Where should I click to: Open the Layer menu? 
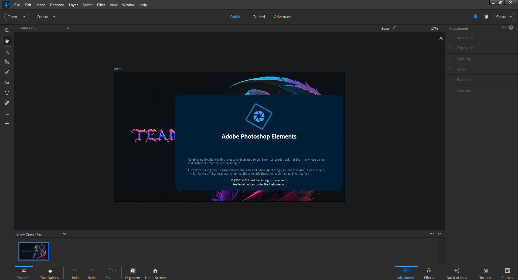[73, 5]
